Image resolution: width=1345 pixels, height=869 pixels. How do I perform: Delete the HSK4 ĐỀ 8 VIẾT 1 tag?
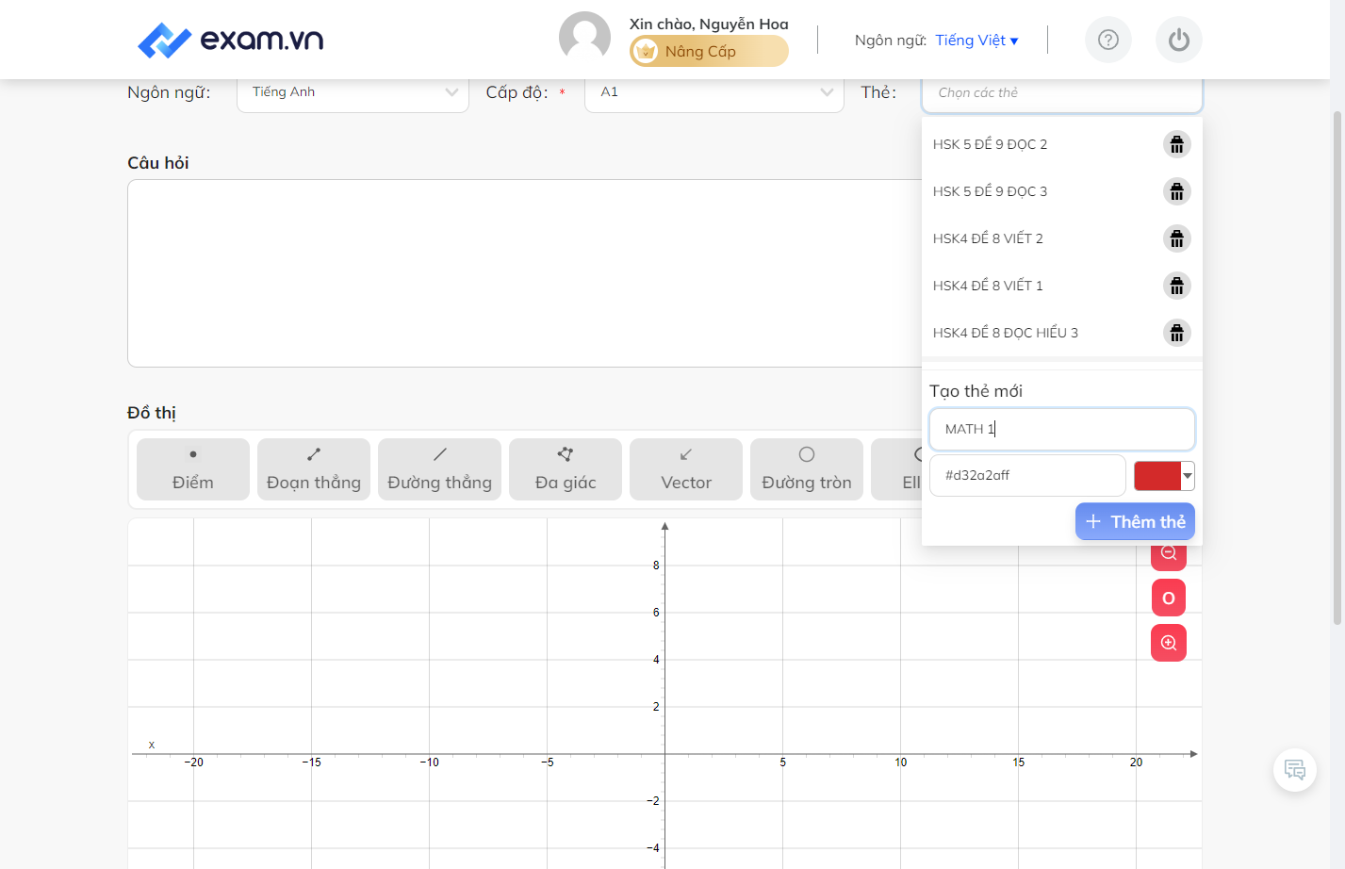[x=1177, y=286]
